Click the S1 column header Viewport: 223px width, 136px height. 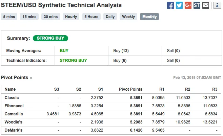coord(101,89)
